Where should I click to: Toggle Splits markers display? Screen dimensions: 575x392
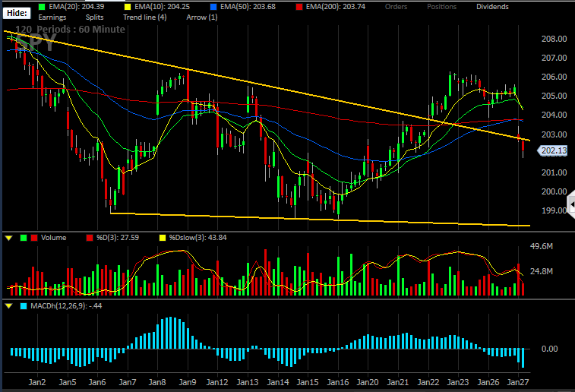(95, 17)
